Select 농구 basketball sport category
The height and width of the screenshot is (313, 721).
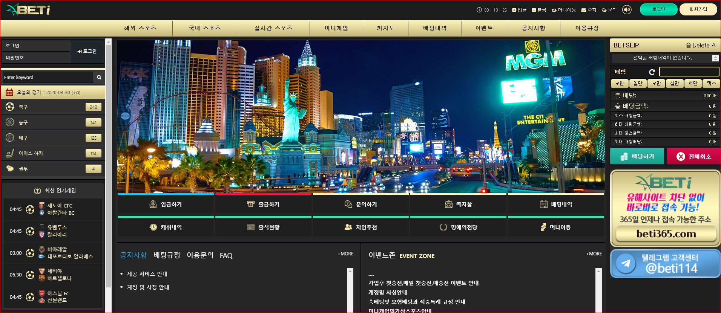pyautogui.click(x=53, y=122)
